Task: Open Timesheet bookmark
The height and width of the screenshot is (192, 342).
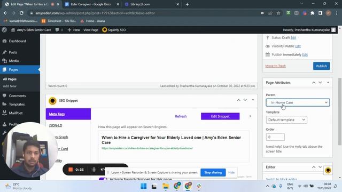Action: [x=58, y=21]
